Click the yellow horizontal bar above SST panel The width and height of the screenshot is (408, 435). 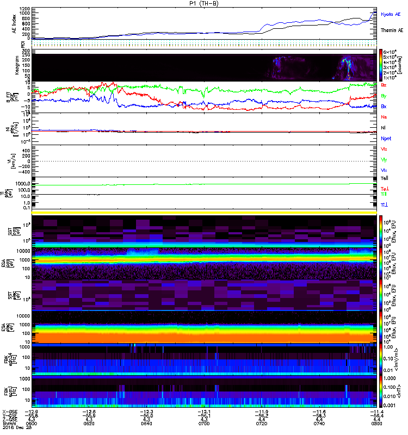pyautogui.click(x=204, y=213)
